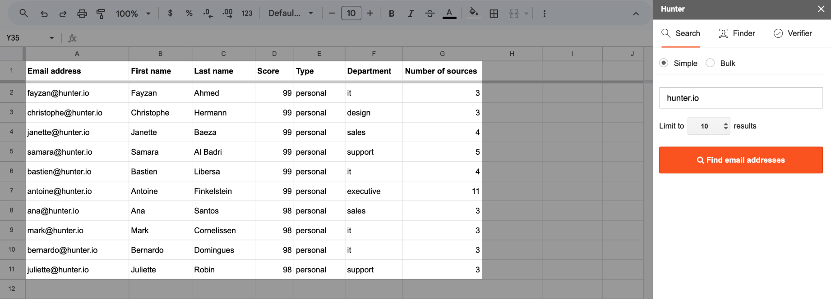
Task: Open the borders tool
Action: tap(494, 14)
